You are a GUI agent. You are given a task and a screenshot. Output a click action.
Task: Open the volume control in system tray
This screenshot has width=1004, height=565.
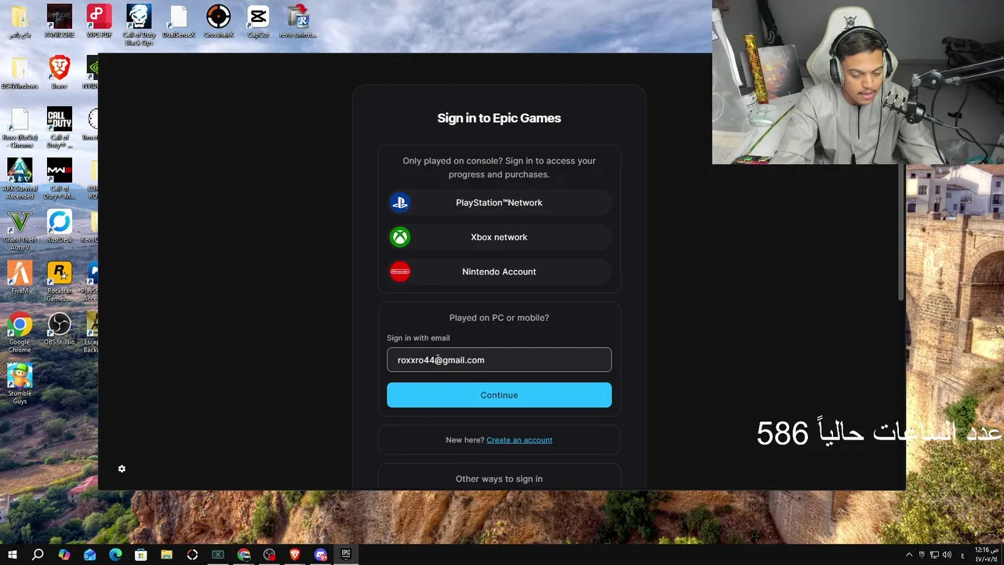947,555
